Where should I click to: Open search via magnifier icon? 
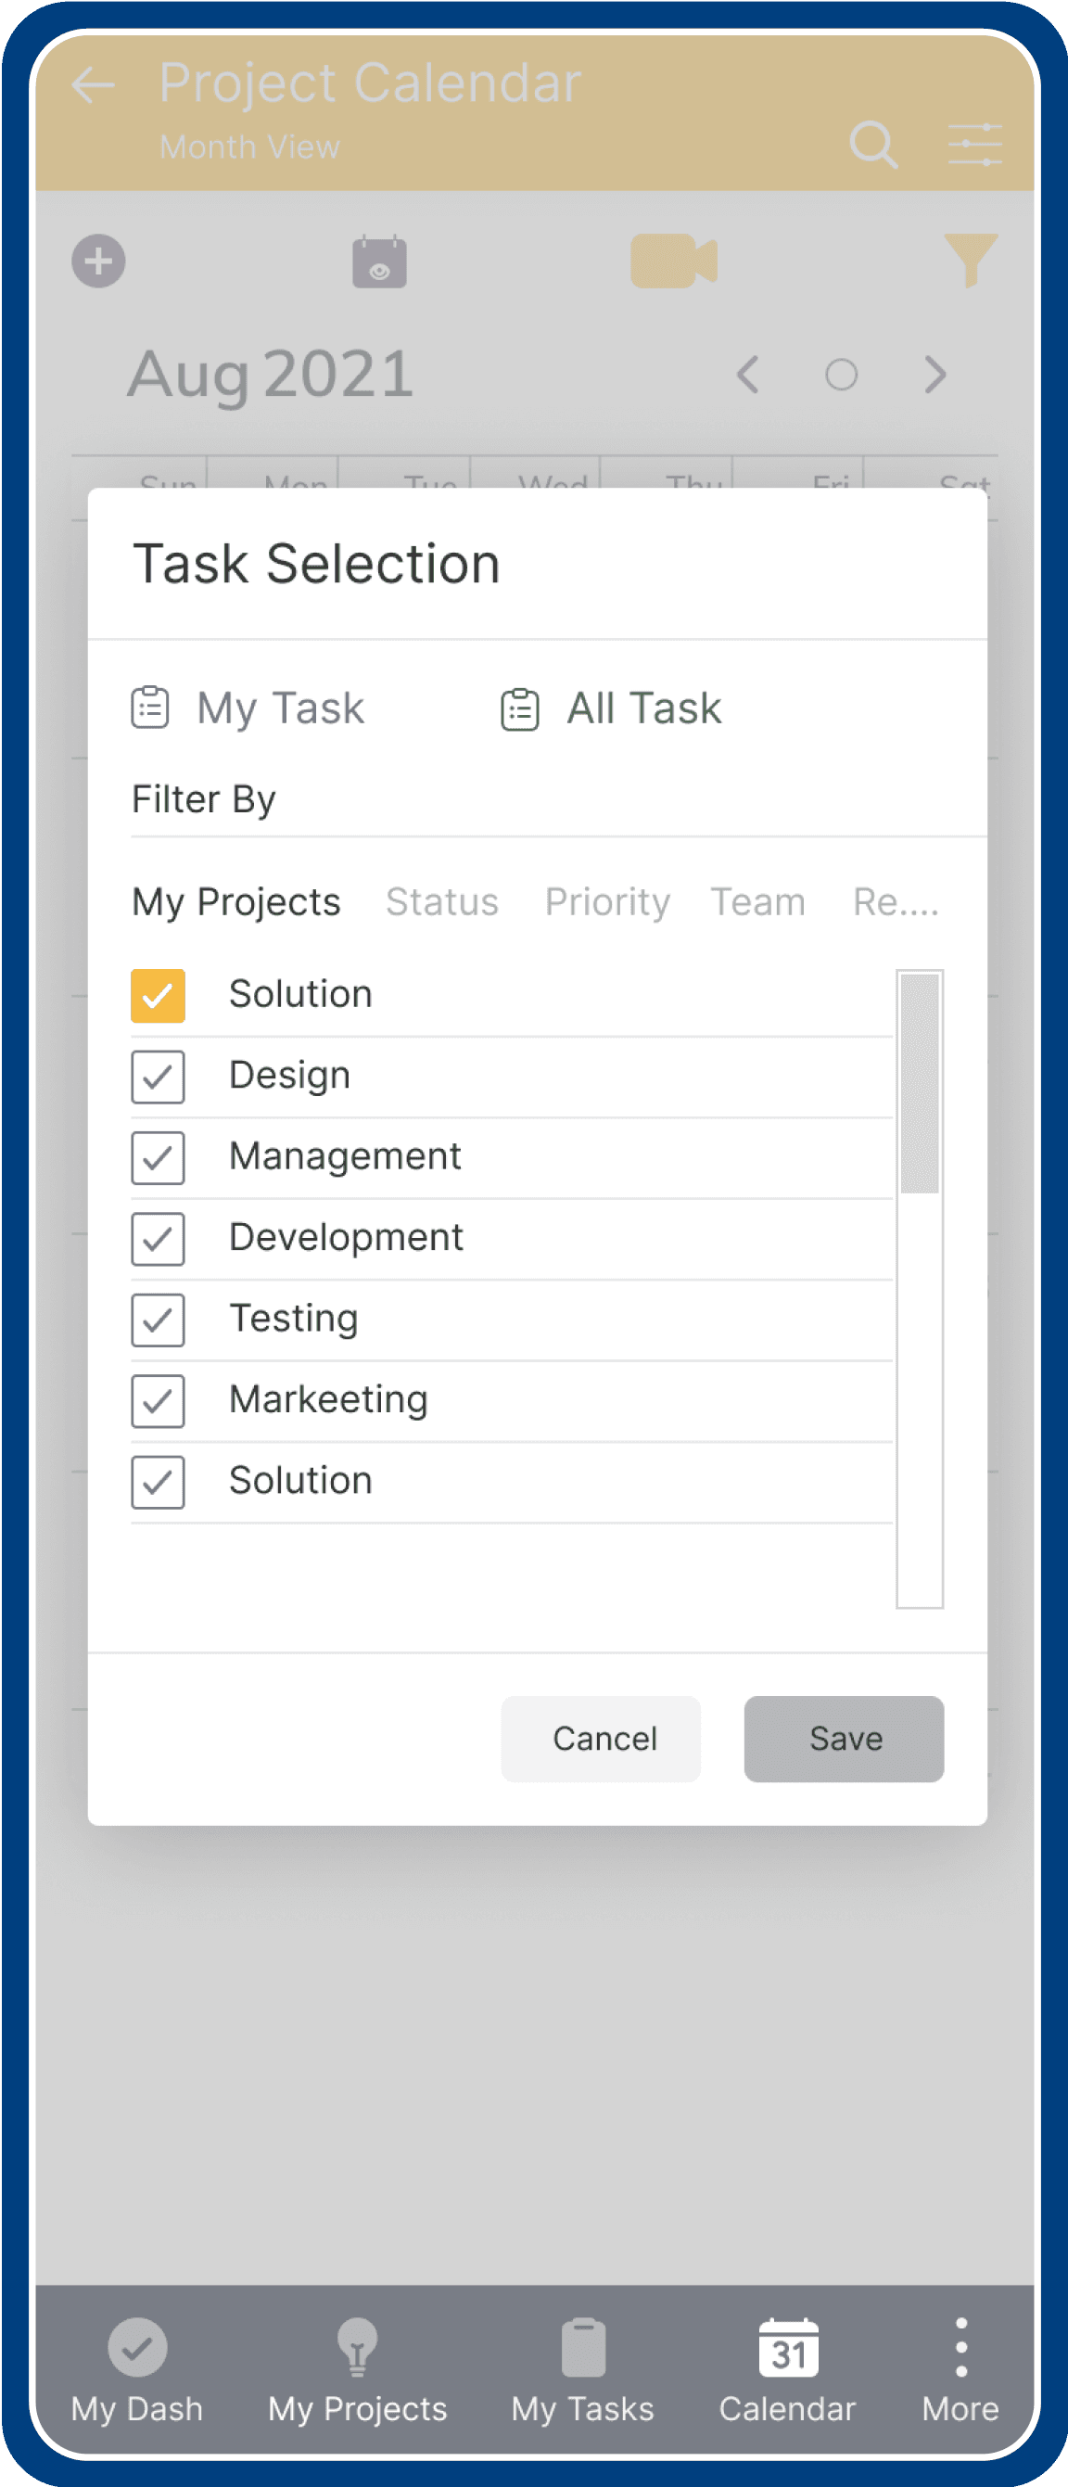[x=873, y=145]
